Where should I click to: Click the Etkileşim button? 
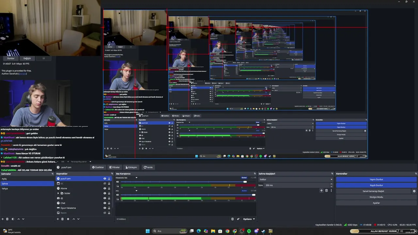[x=131, y=167]
